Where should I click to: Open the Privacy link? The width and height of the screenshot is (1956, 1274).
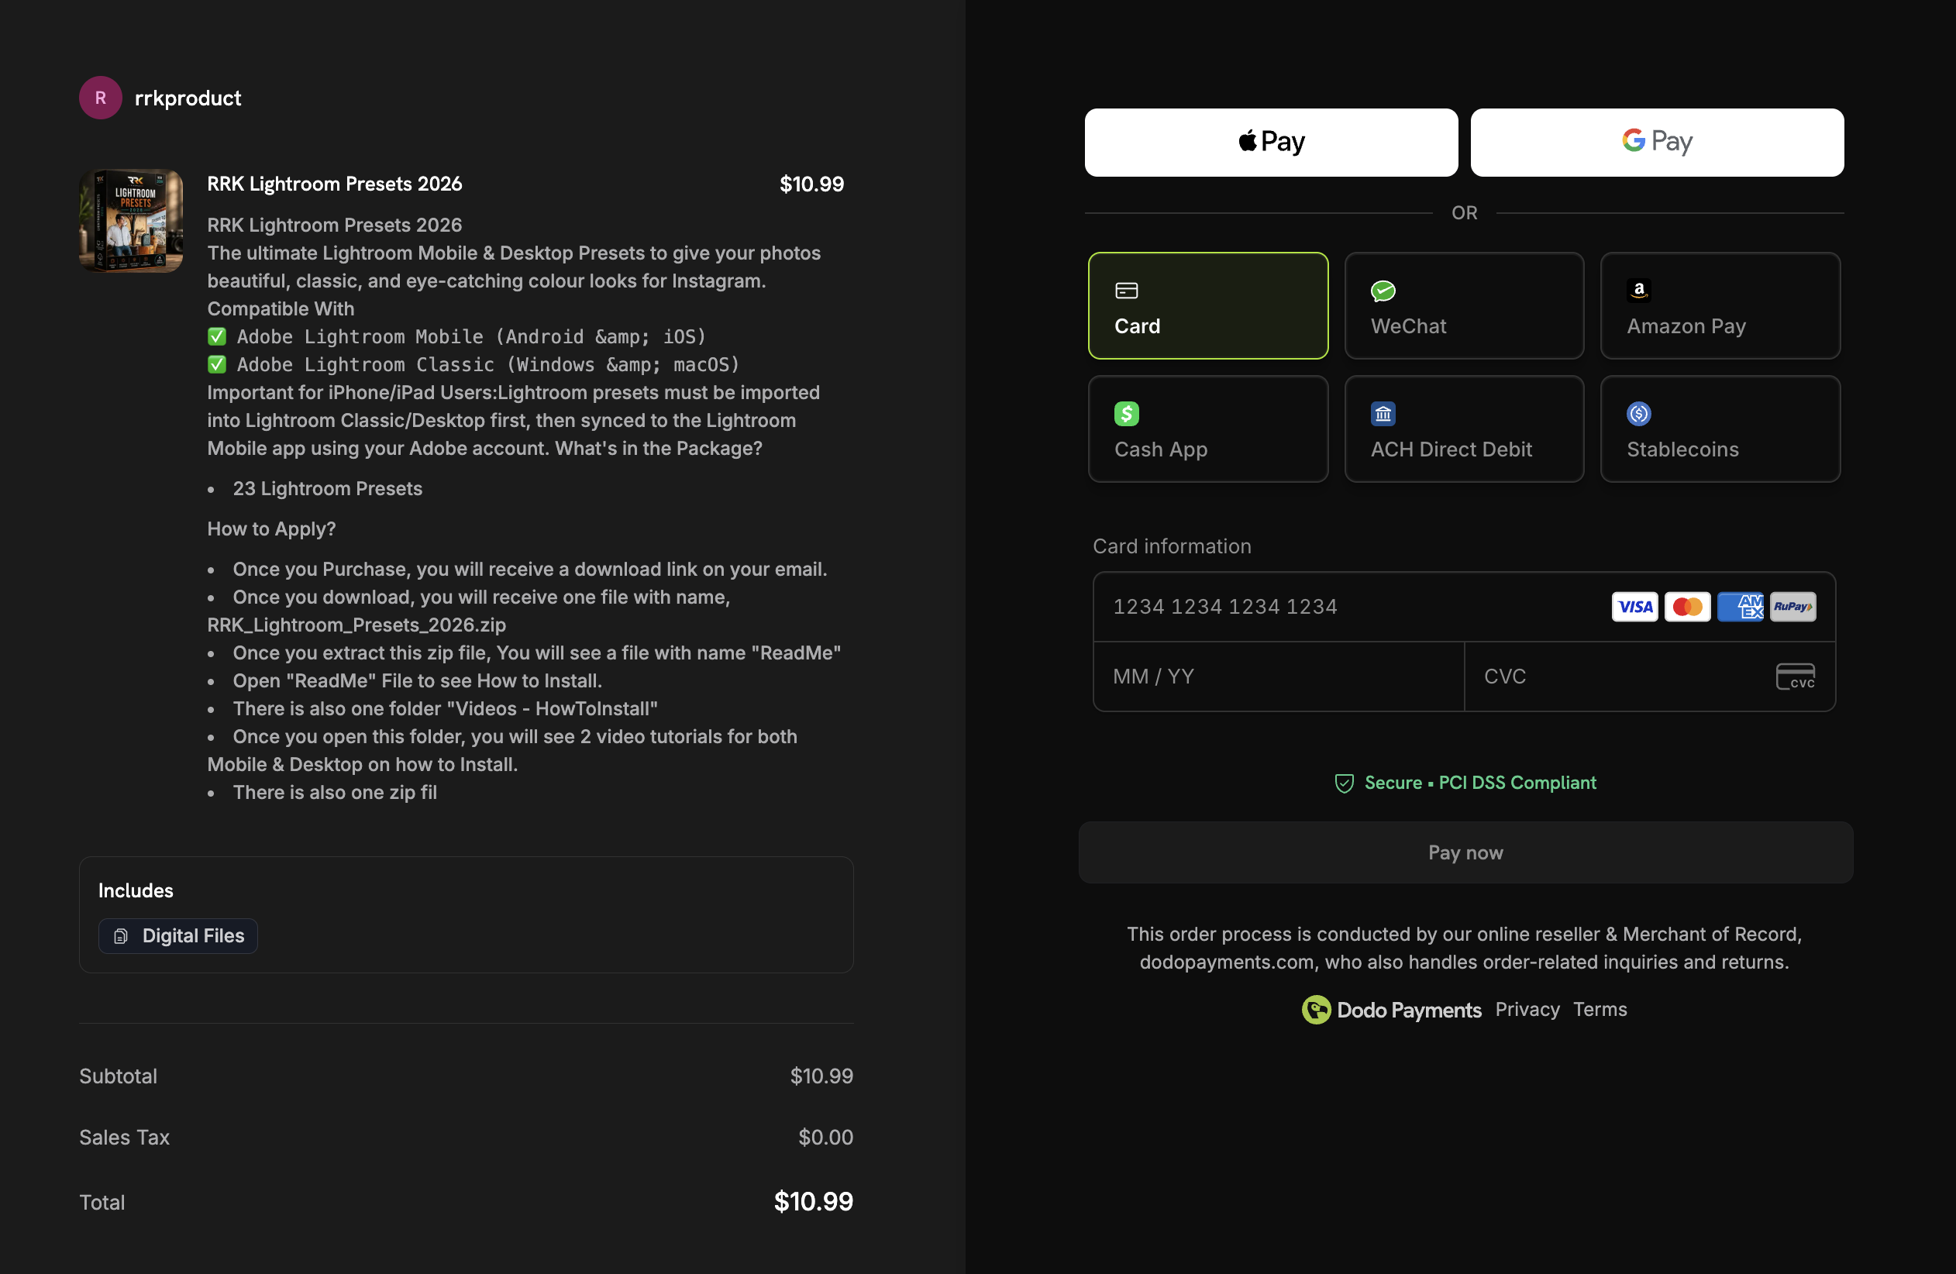(x=1527, y=1009)
